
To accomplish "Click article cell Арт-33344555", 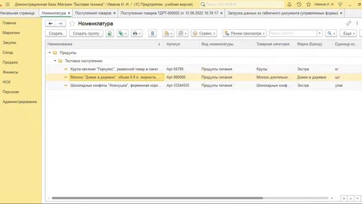I will pos(178,86).
